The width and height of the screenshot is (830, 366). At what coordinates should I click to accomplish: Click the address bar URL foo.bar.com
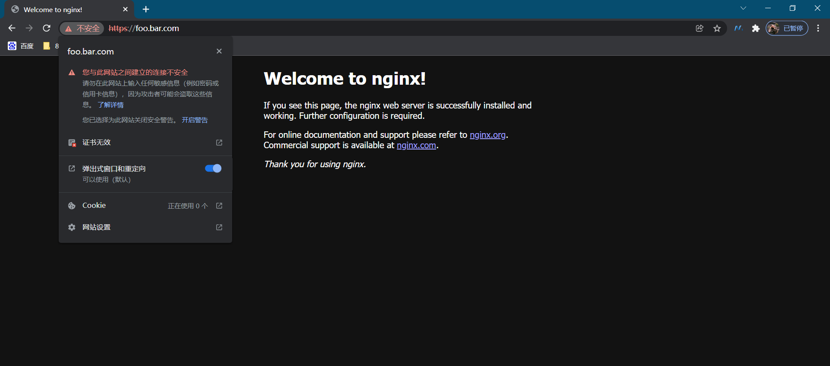pos(157,28)
